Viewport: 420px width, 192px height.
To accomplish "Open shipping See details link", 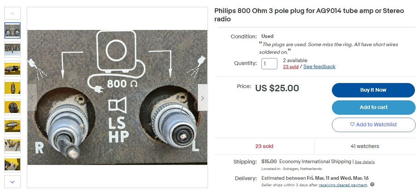I will [364, 162].
